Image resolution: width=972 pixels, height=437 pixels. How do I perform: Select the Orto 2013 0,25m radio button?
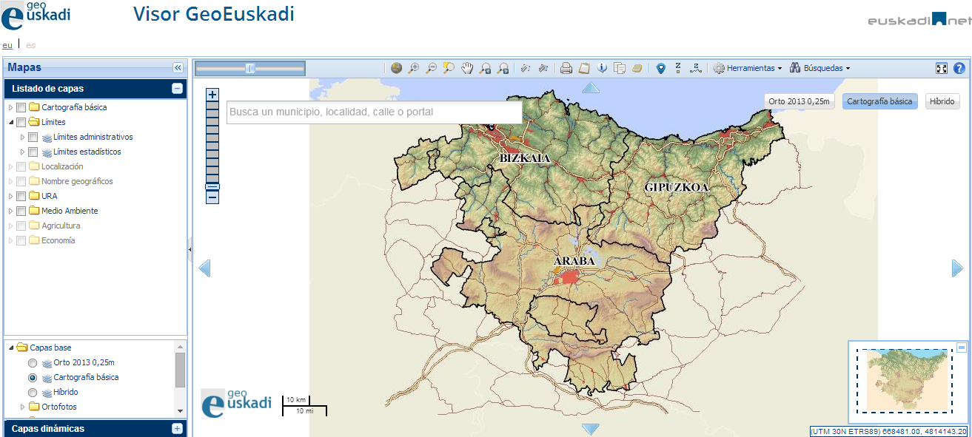32,363
